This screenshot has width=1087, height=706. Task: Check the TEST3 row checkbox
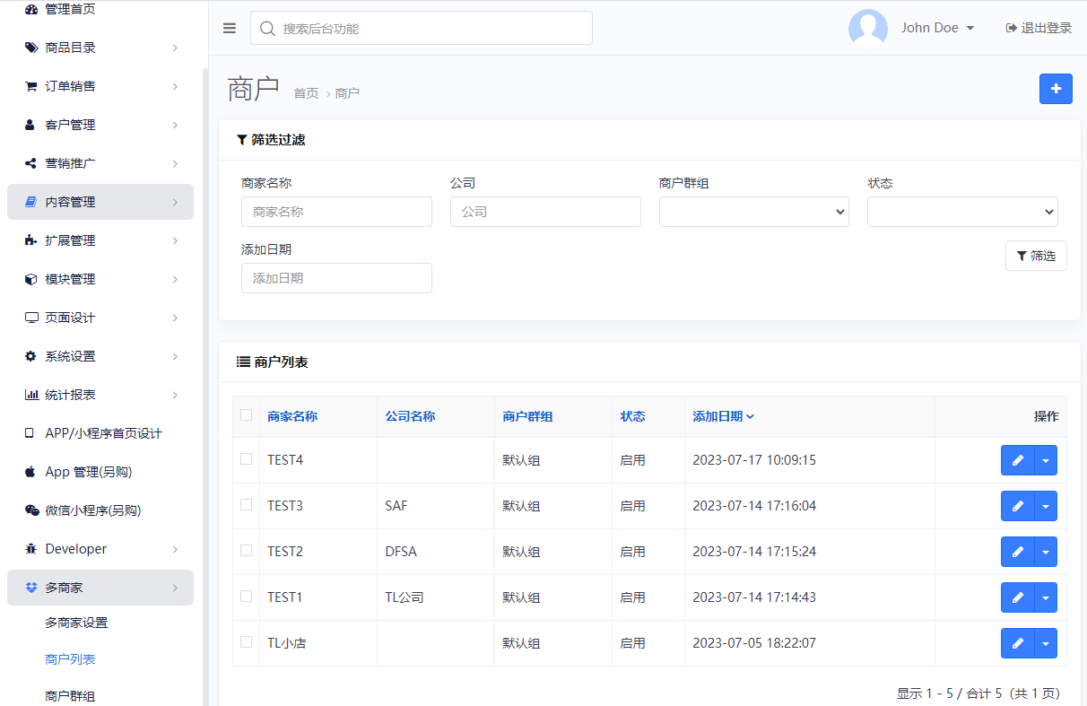tap(247, 504)
